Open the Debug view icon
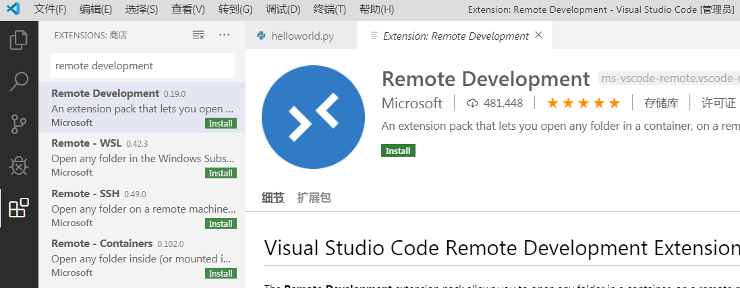The width and height of the screenshot is (740, 288). [x=19, y=166]
